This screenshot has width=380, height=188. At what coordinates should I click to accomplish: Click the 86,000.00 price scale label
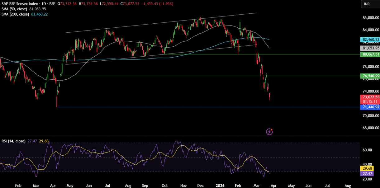click(371, 18)
